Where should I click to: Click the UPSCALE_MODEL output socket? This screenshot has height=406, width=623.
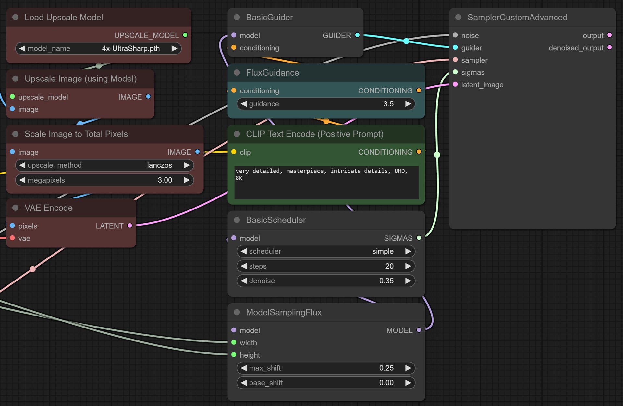click(185, 35)
